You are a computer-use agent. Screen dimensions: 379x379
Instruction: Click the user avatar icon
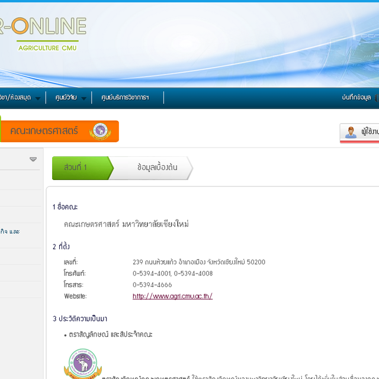pos(351,132)
